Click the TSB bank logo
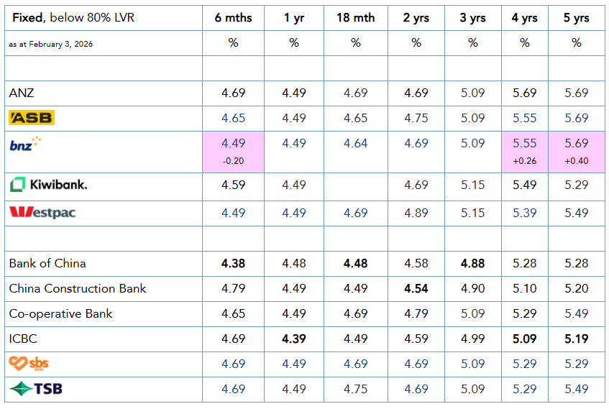Viewport: 609px width, 409px height. 36,389
